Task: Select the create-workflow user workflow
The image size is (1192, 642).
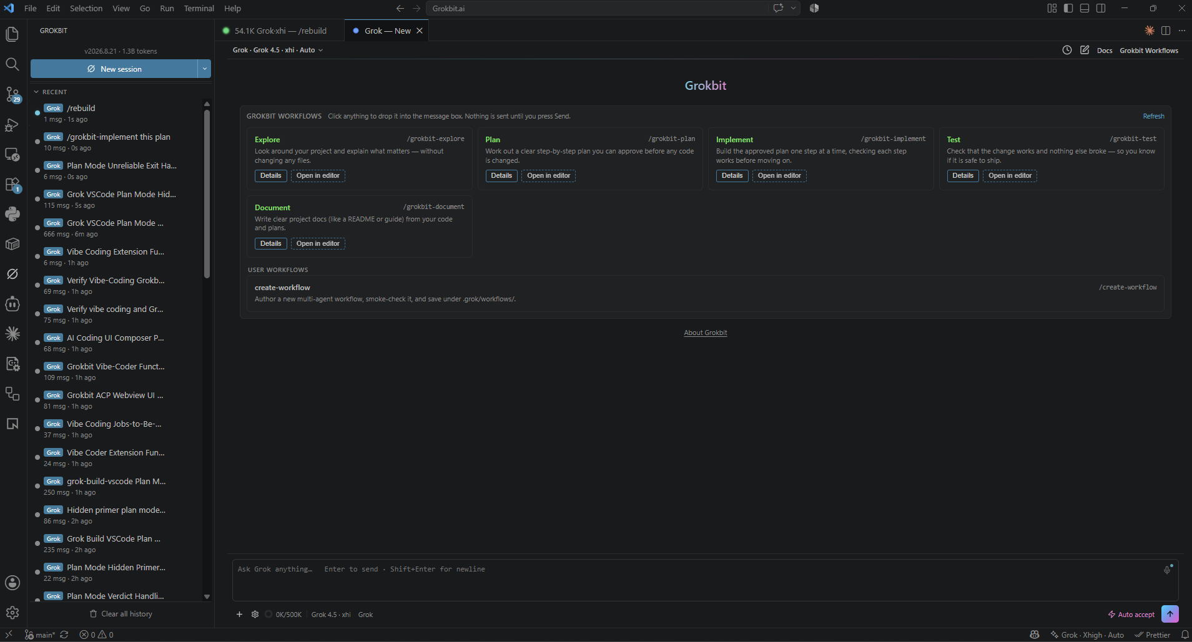Action: coord(706,293)
